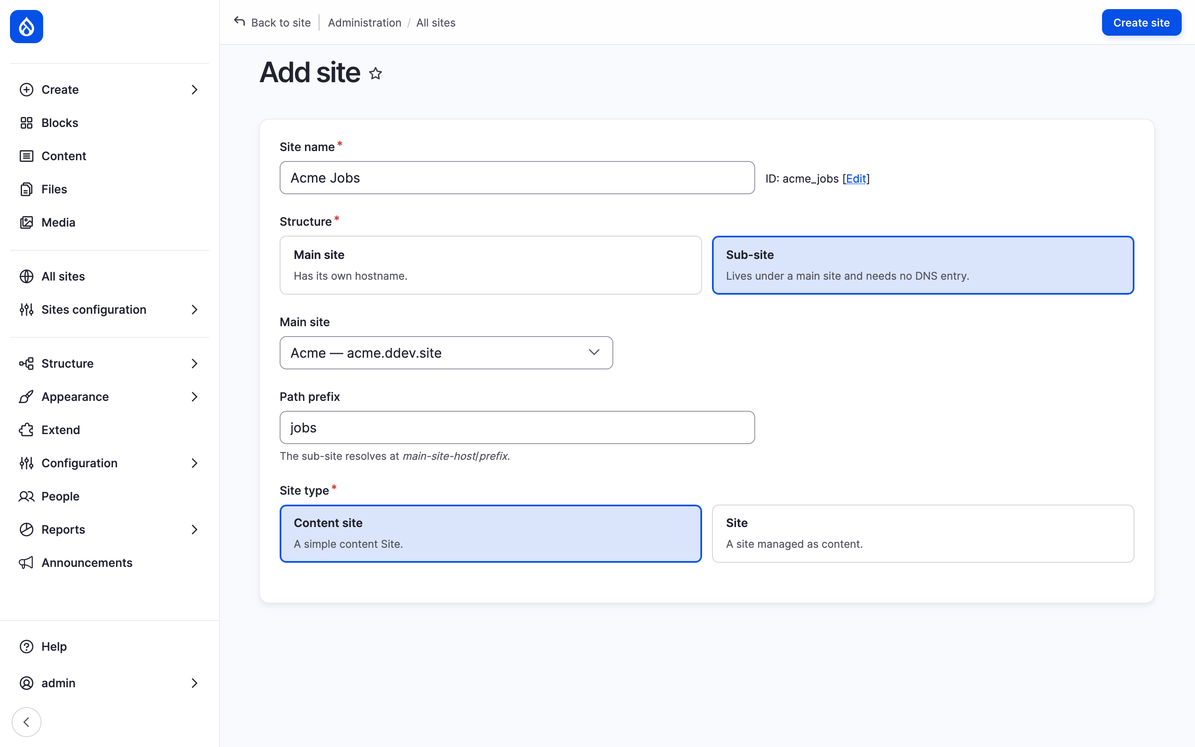The width and height of the screenshot is (1195, 747).
Task: Click the Create site button
Action: [1141, 23]
